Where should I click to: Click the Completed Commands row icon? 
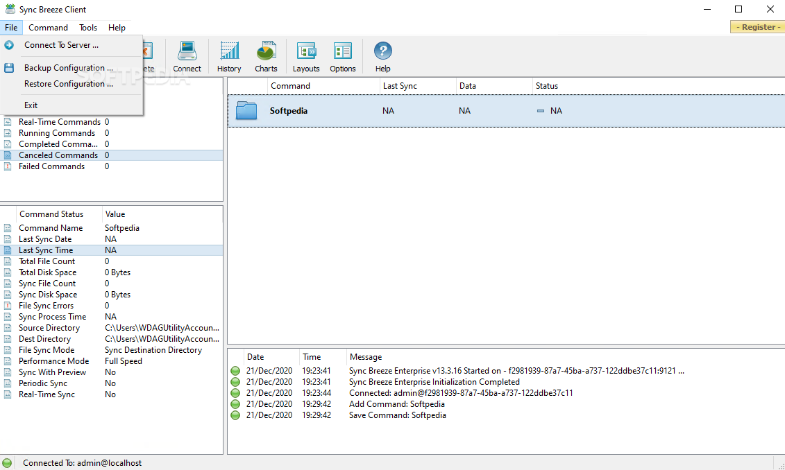point(8,144)
